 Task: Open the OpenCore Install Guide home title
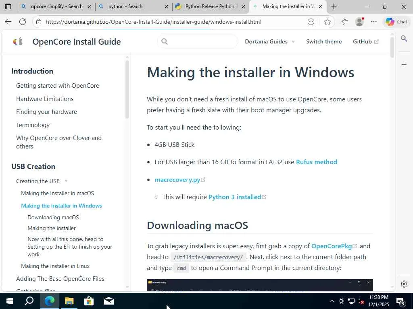coord(77,41)
